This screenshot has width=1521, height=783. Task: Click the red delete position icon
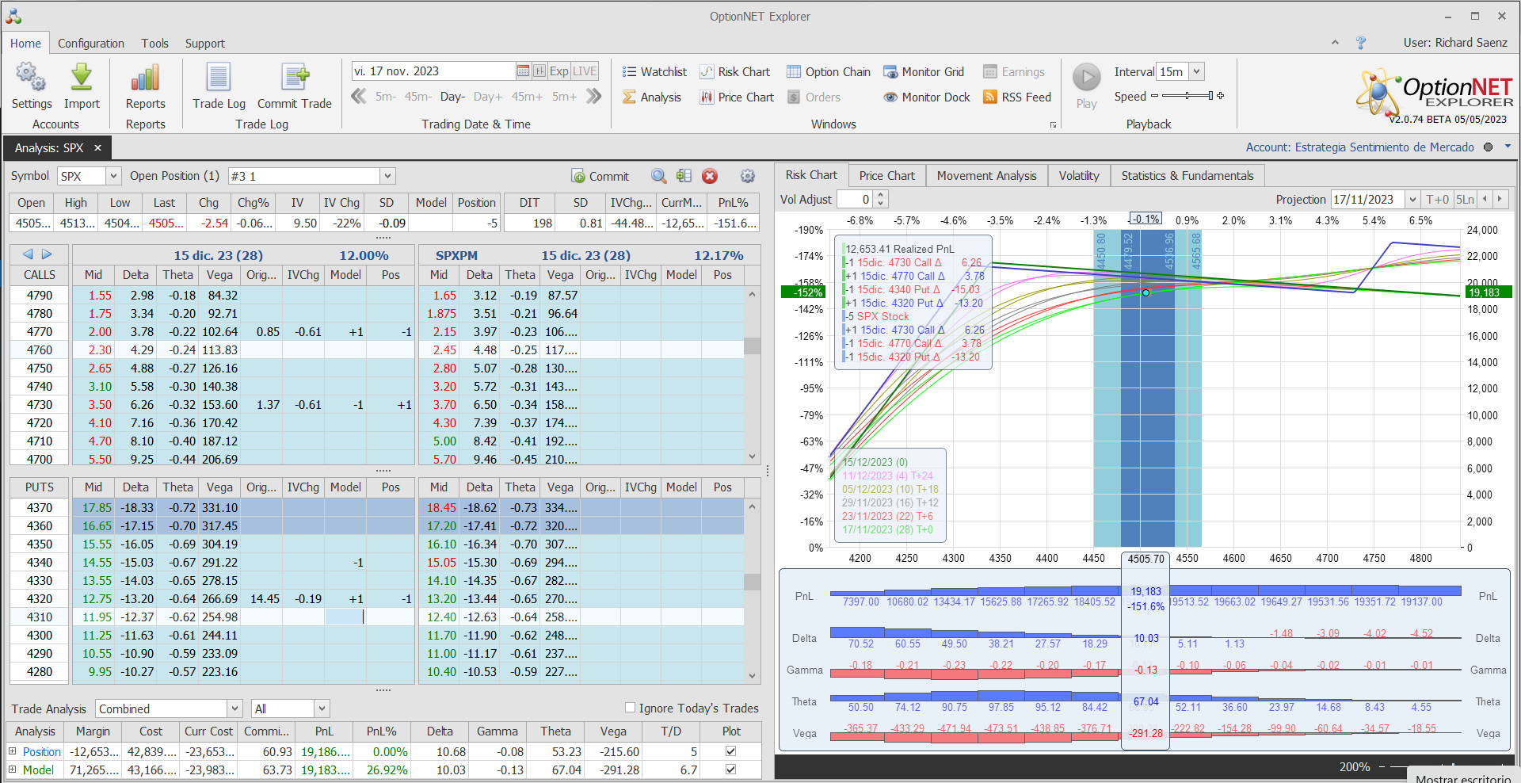(710, 176)
